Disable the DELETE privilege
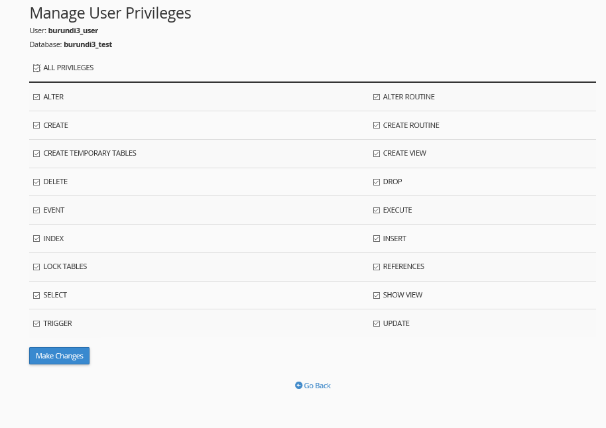Viewport: 606px width, 428px height. click(x=36, y=182)
